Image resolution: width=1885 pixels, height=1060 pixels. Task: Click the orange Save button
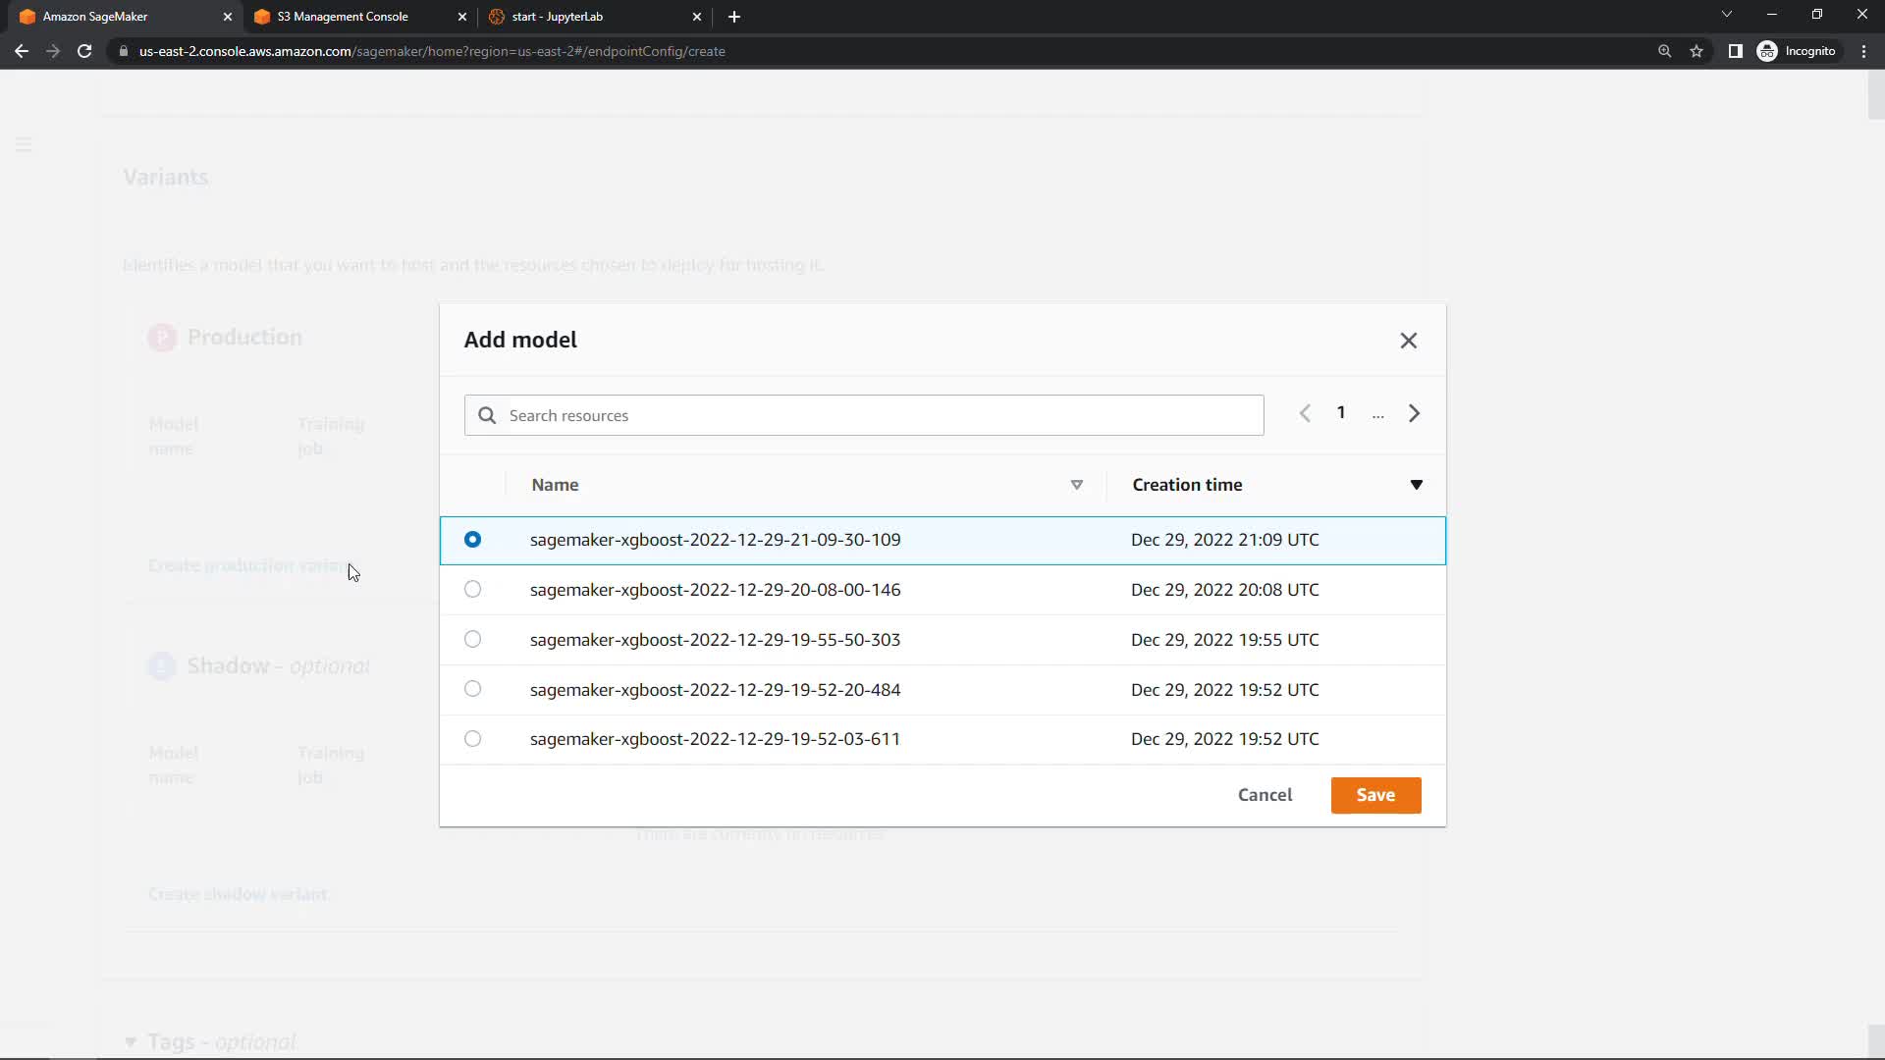(1374, 795)
